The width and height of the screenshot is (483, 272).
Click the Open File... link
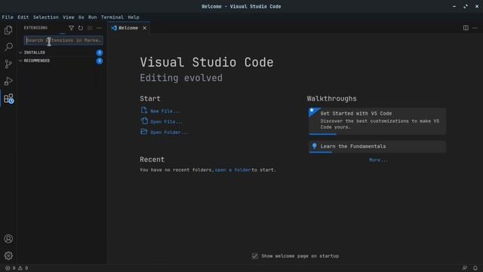[x=167, y=122]
